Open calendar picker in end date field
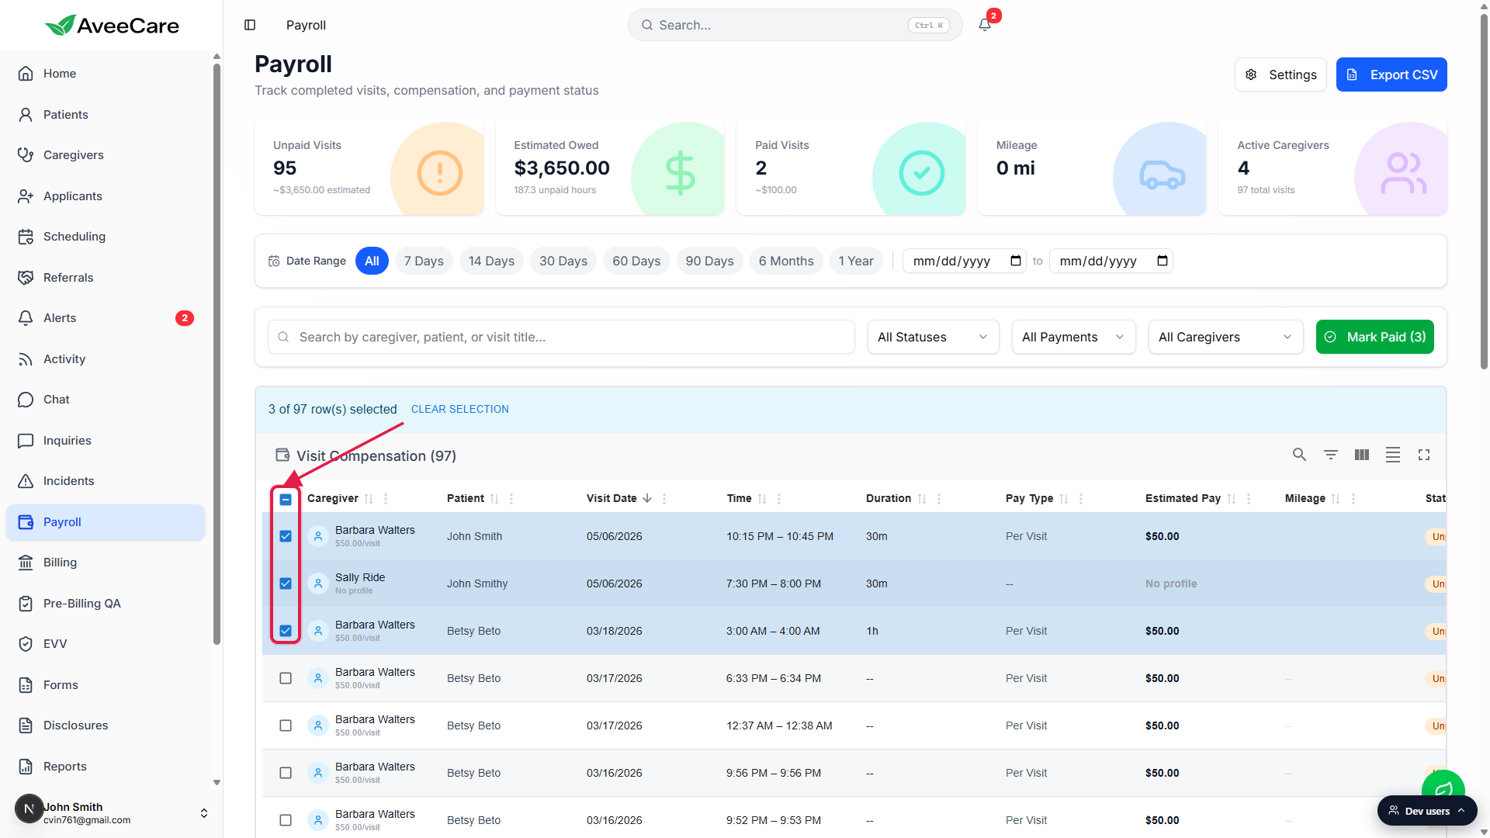The height and width of the screenshot is (838, 1490). coord(1163,261)
